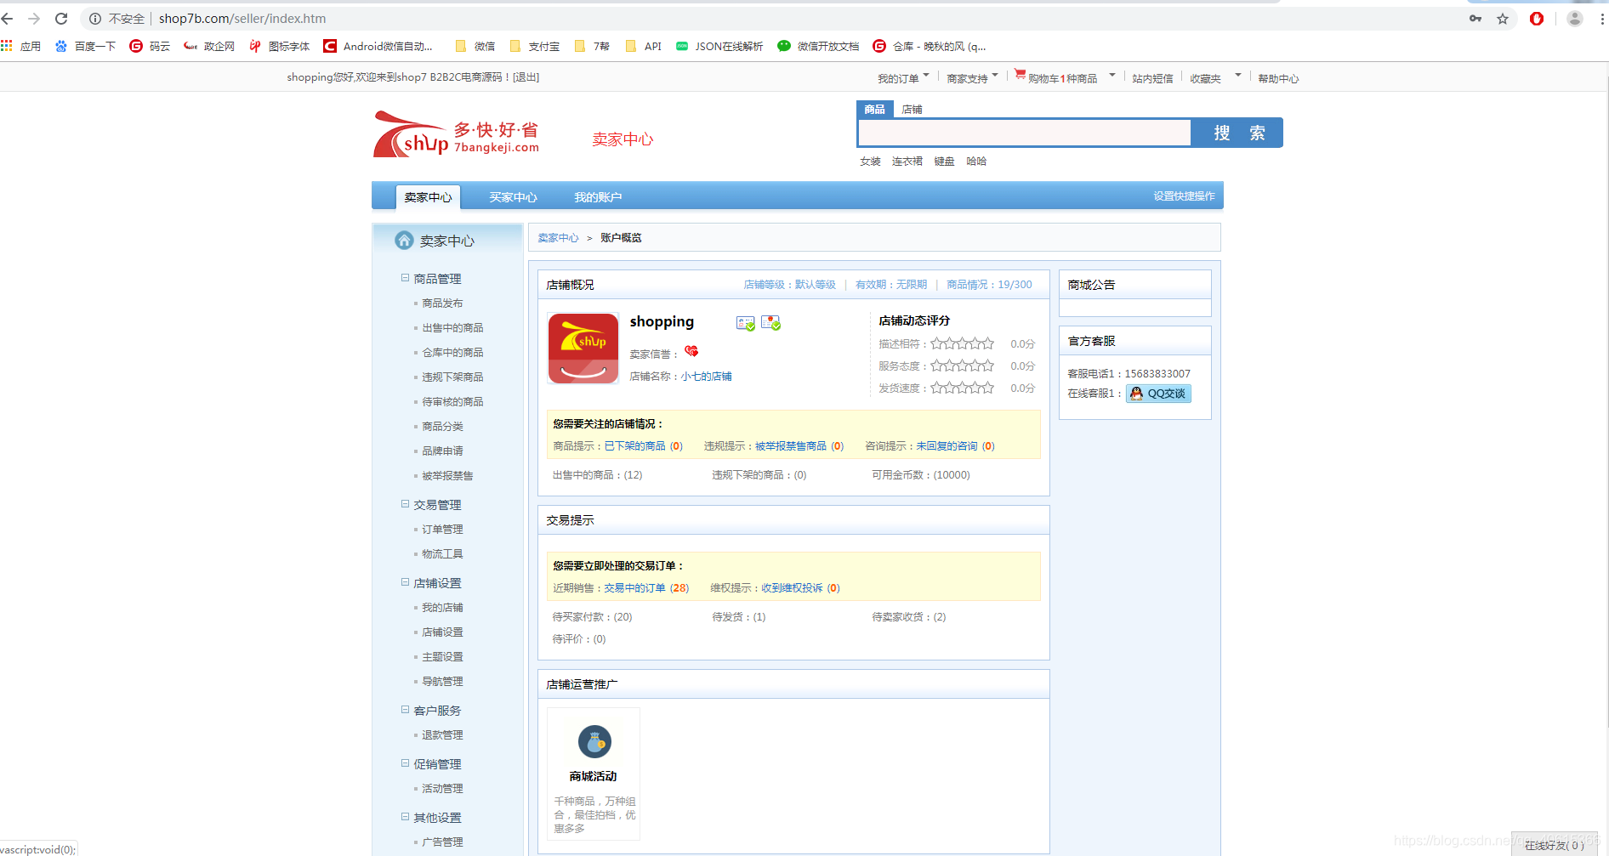1609x856 pixels.
Task: Collapse the 商品管理 tree section
Action: tap(405, 278)
